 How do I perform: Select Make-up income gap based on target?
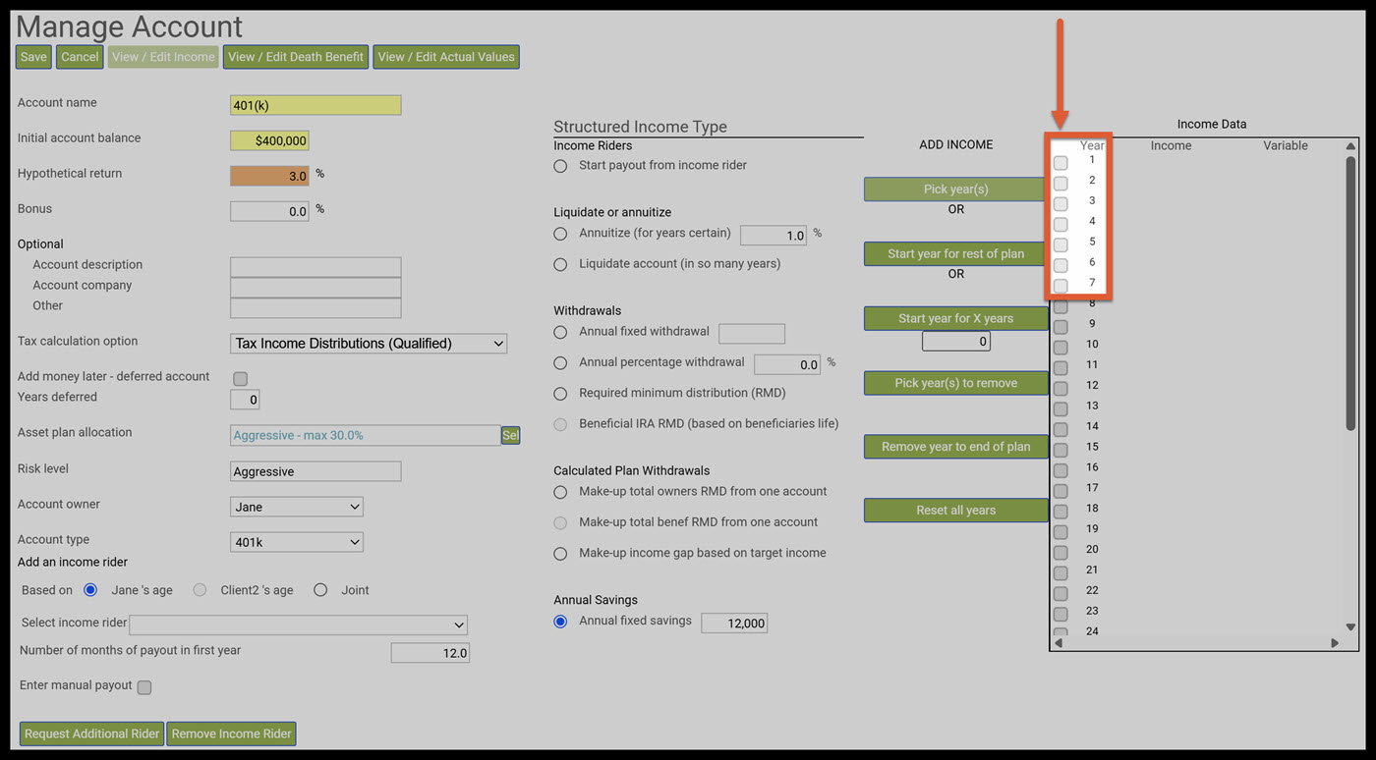560,554
